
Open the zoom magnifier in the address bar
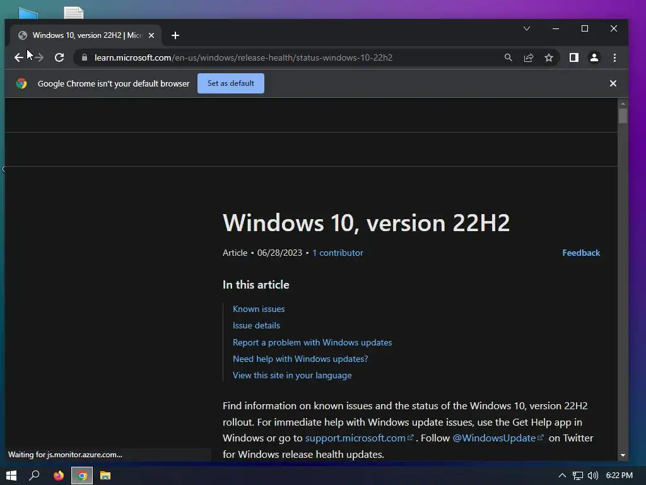pyautogui.click(x=508, y=57)
